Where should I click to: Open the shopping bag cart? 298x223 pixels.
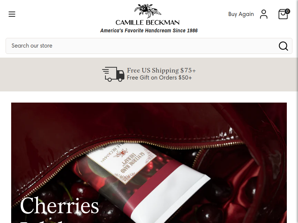coord(283,14)
